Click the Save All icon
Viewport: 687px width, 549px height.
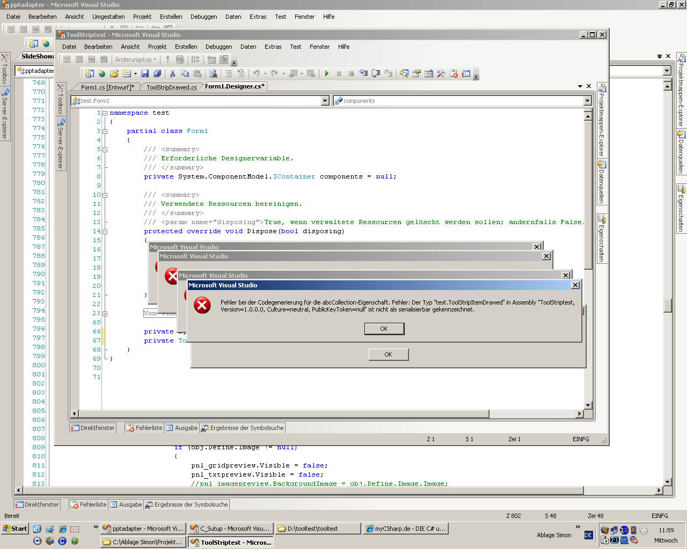click(x=157, y=73)
